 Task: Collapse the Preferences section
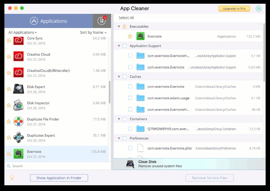click(x=119, y=138)
